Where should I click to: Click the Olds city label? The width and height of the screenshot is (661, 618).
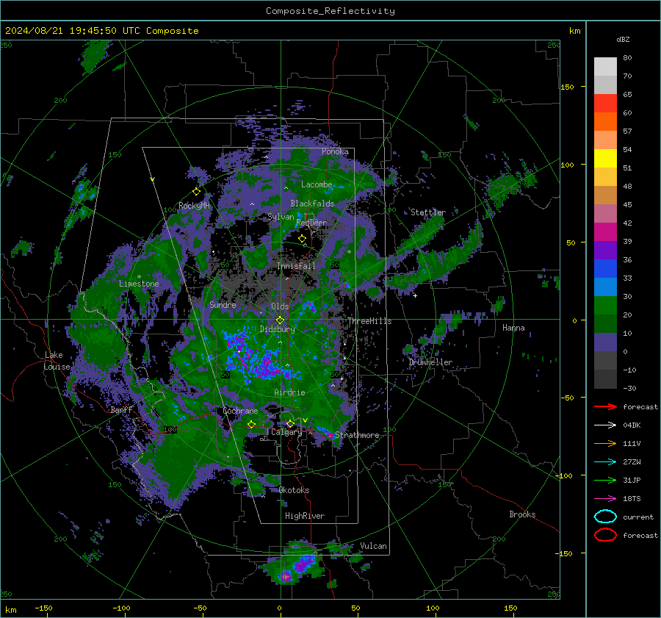(x=280, y=306)
